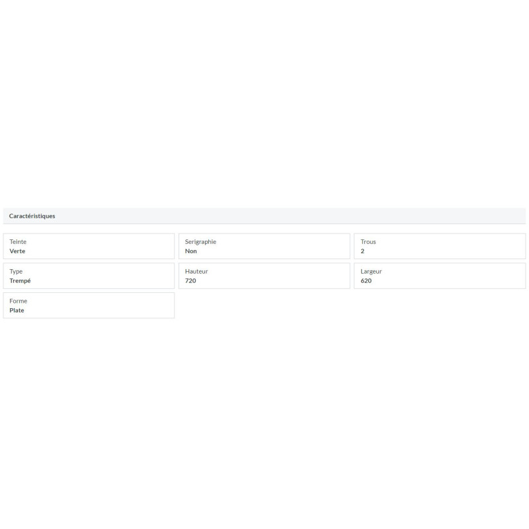The height and width of the screenshot is (529, 529).
Task: Click the Hauteur value 720
Action: (x=190, y=280)
